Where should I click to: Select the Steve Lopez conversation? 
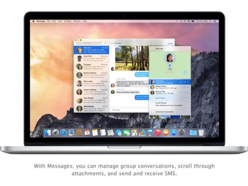click(91, 83)
